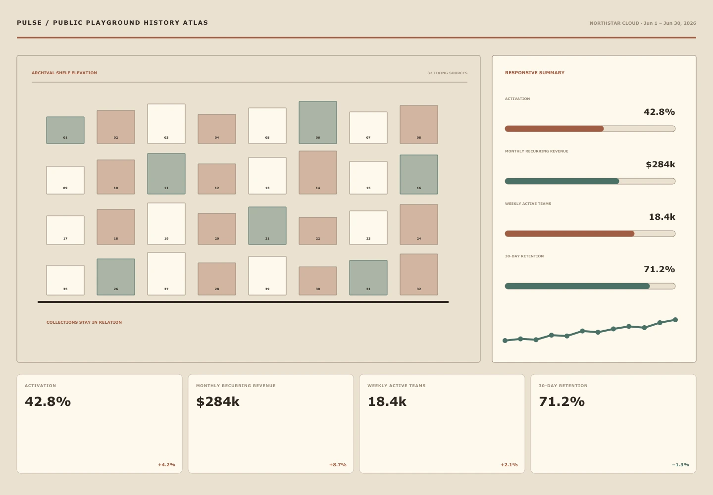This screenshot has width=713, height=495.
Task: Choose shelf tile 14
Action: (318, 173)
